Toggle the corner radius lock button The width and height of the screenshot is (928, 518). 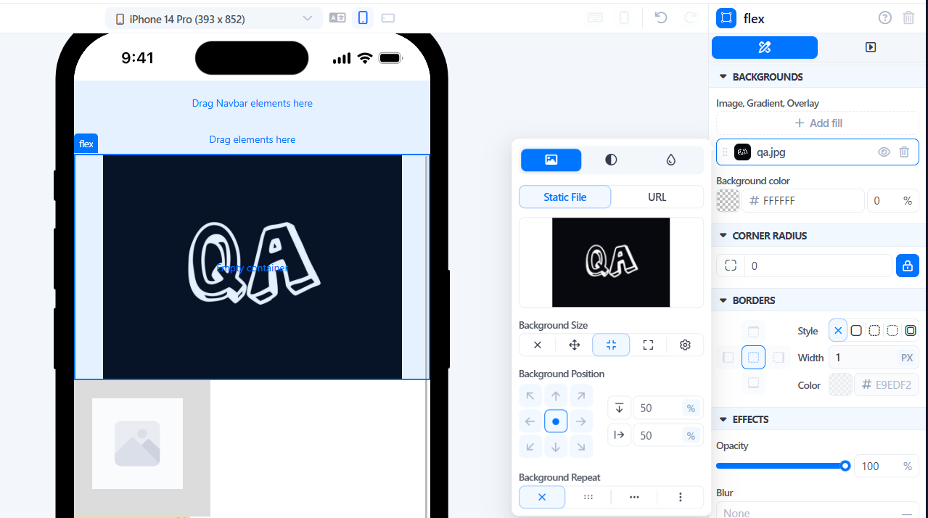point(907,266)
